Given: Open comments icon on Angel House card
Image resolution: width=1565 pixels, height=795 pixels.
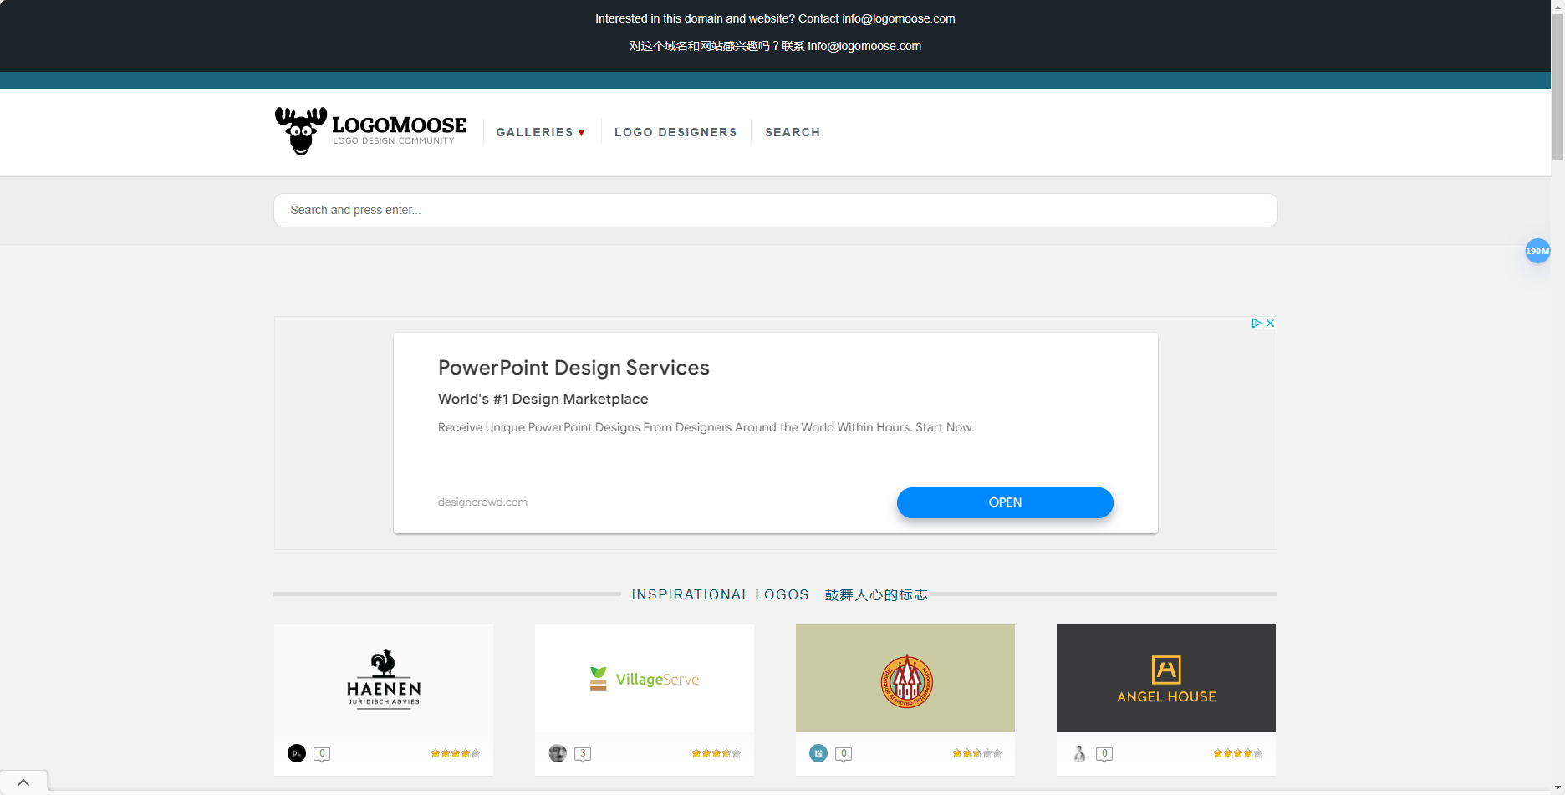Looking at the screenshot, I should (1104, 754).
